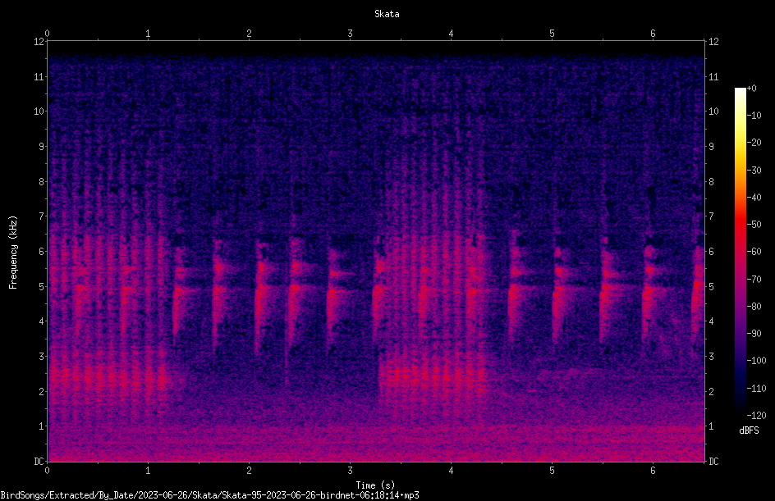Click the "dBFS" label under the color scale
The height and width of the screenshot is (501, 775).
[749, 430]
